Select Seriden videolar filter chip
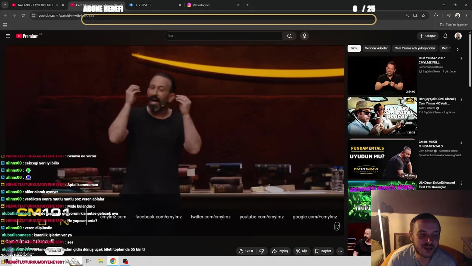 coord(376,48)
